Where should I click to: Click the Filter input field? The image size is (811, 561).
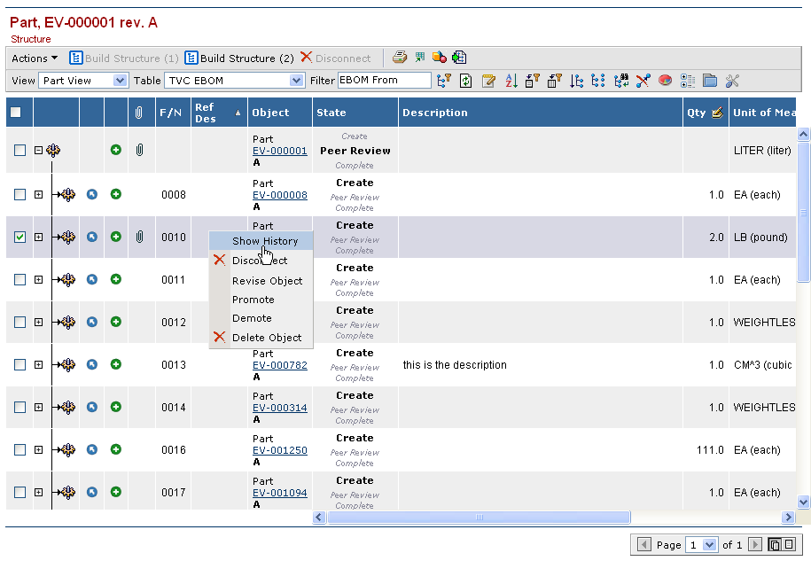384,81
